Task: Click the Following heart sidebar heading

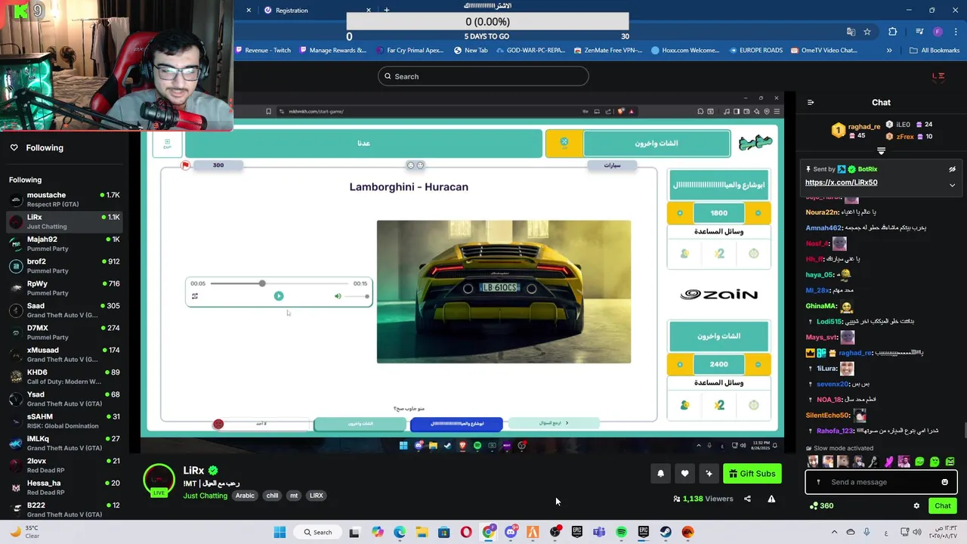Action: click(x=37, y=147)
